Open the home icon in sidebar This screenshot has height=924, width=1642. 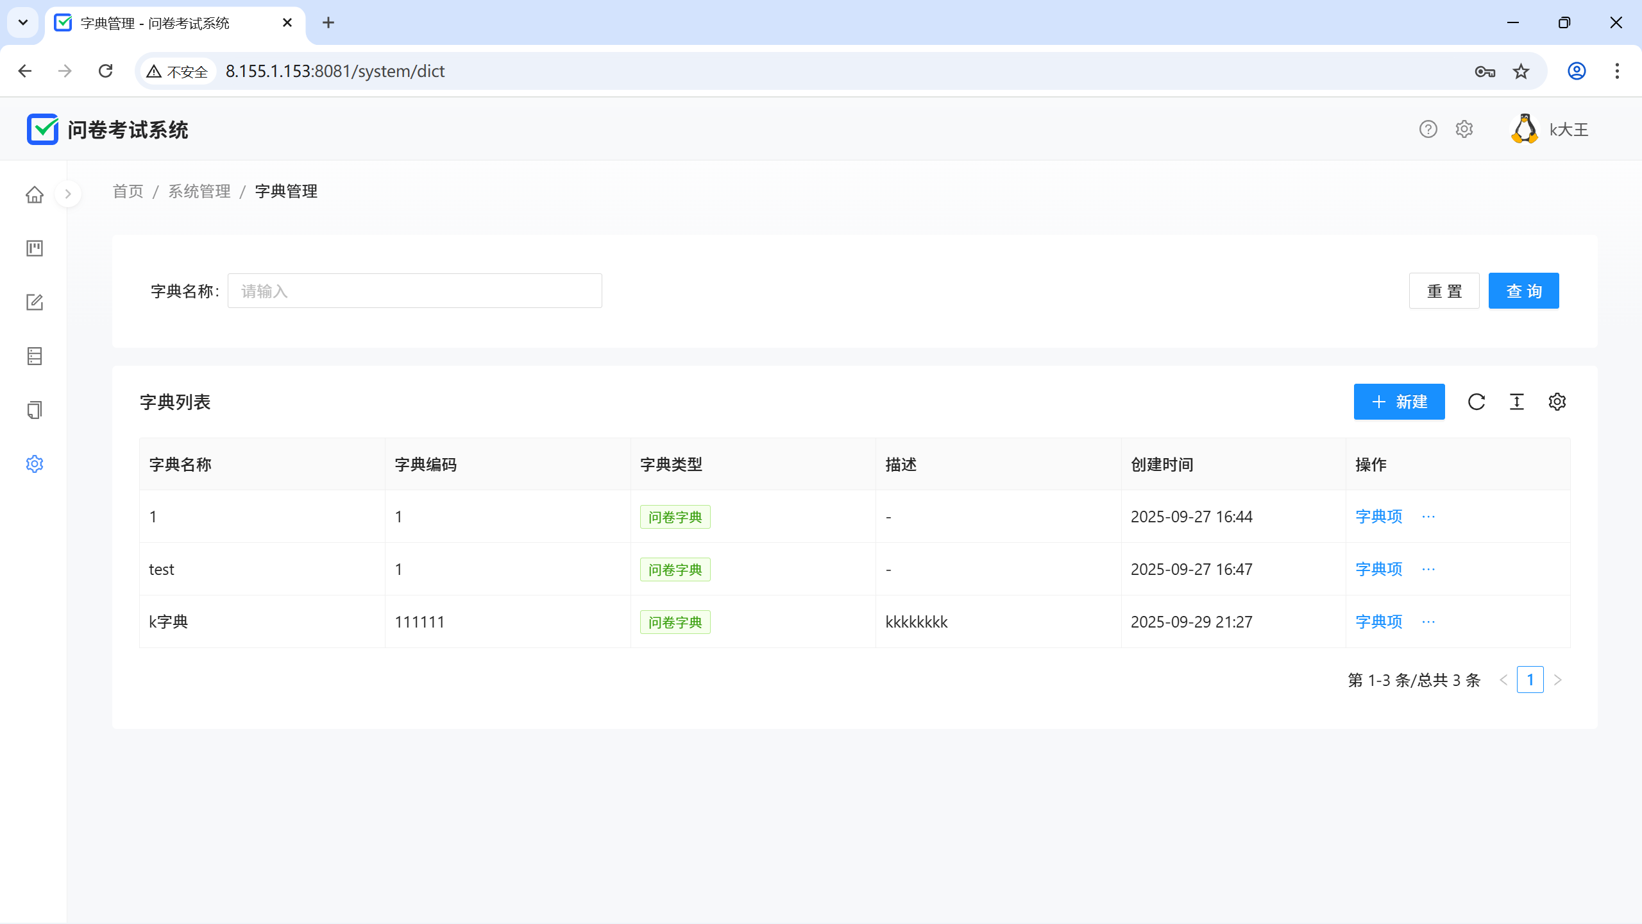(35, 194)
